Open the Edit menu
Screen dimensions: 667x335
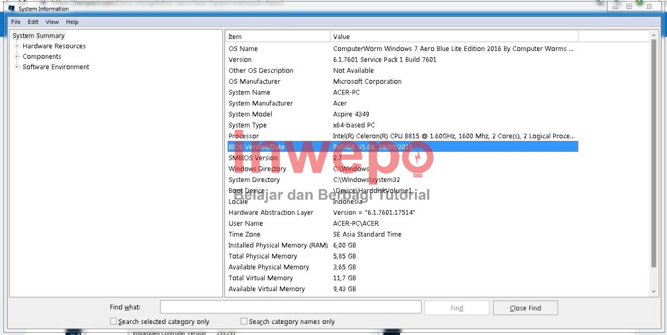(x=33, y=22)
